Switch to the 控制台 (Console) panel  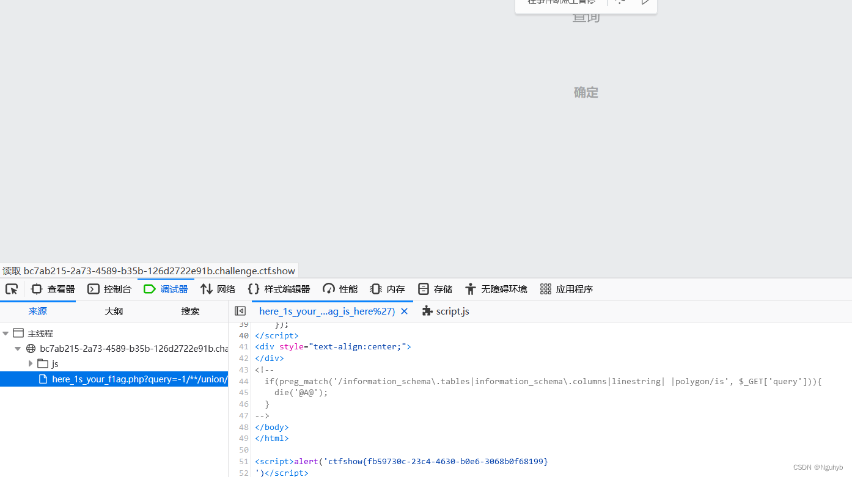click(109, 289)
